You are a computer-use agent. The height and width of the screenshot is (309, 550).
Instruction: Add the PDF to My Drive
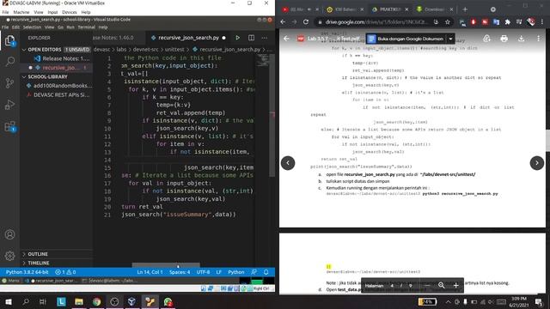click(x=486, y=39)
